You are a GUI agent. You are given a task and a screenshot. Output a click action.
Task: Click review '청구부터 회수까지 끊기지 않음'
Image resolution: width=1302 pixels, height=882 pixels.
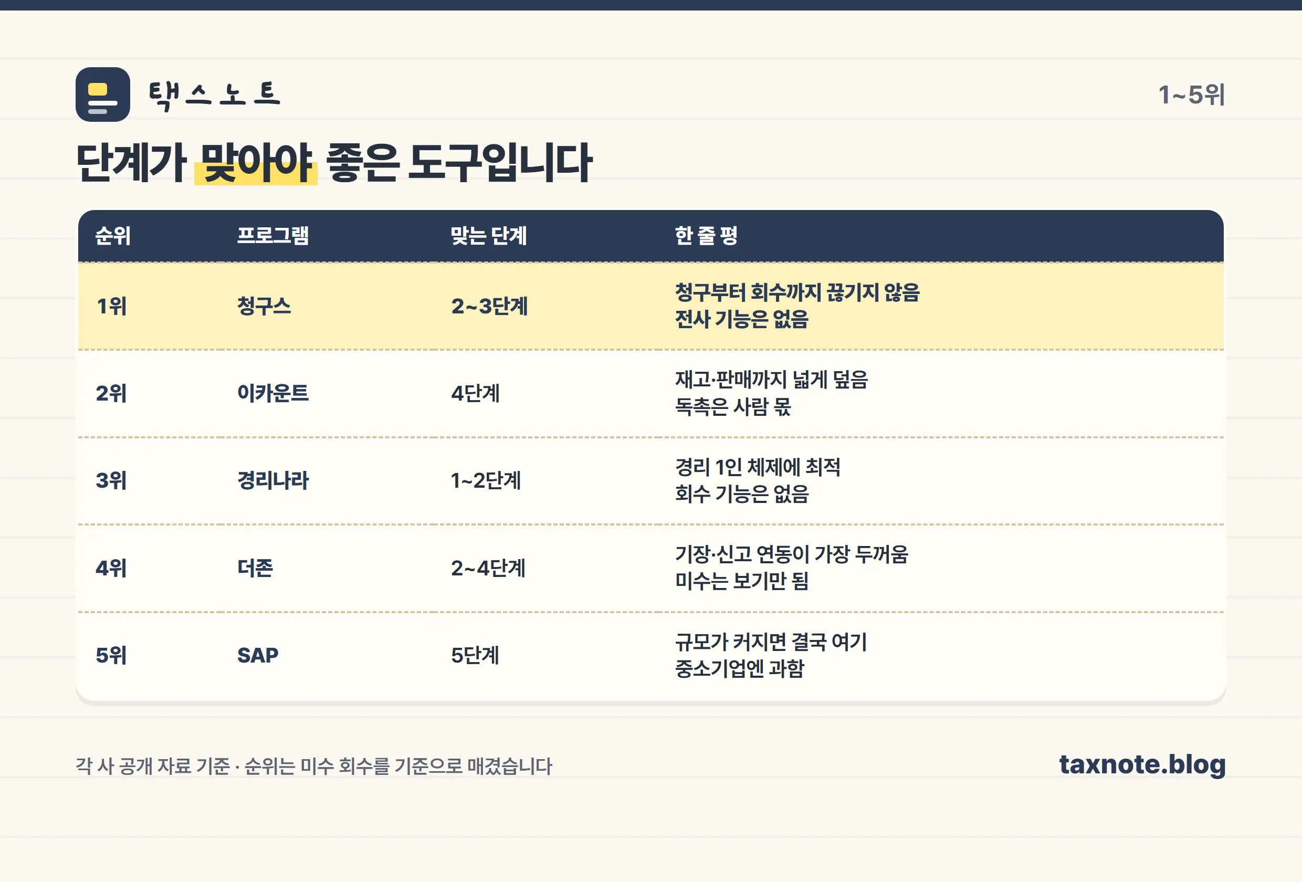(x=797, y=292)
